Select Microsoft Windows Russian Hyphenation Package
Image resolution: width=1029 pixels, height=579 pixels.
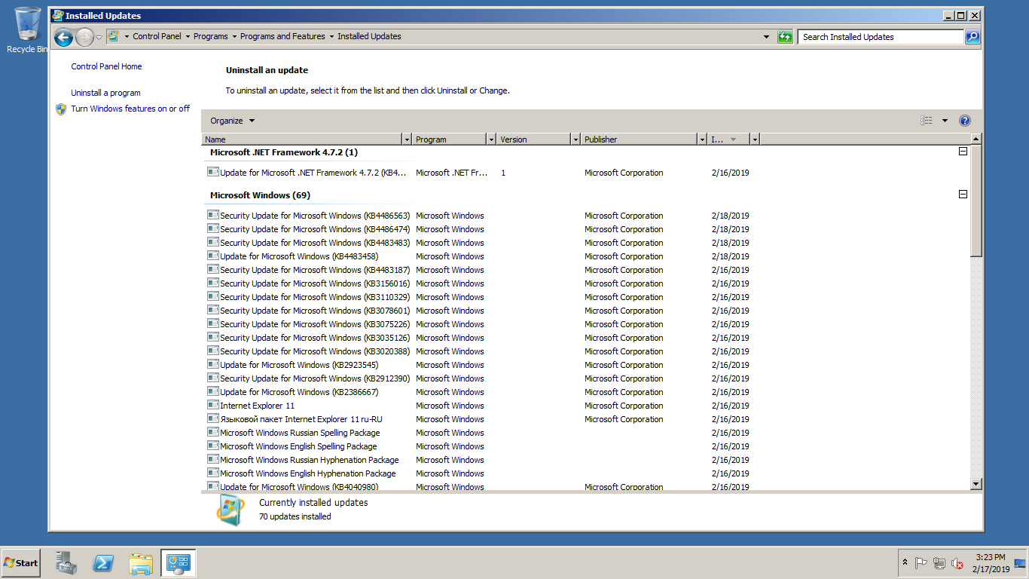click(478, 460)
